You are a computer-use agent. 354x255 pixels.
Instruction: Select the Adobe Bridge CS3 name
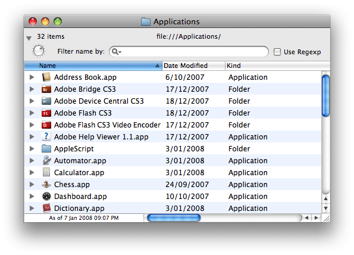coord(85,89)
